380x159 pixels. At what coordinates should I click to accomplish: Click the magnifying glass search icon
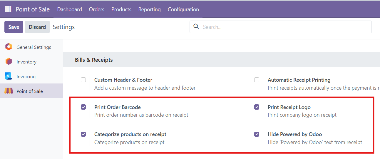pos(196,27)
